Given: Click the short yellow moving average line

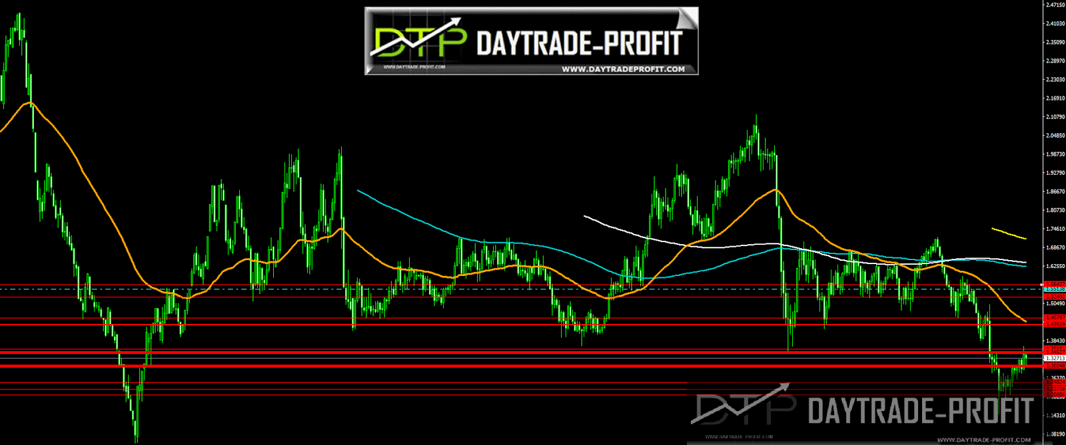Looking at the screenshot, I should 1009,233.
